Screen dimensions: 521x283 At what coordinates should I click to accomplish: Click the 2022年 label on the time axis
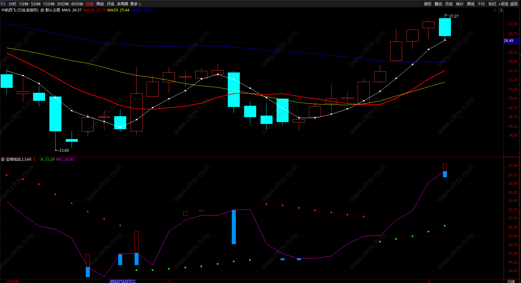[13, 281]
